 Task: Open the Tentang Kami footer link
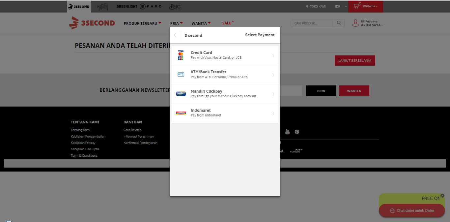(80, 130)
